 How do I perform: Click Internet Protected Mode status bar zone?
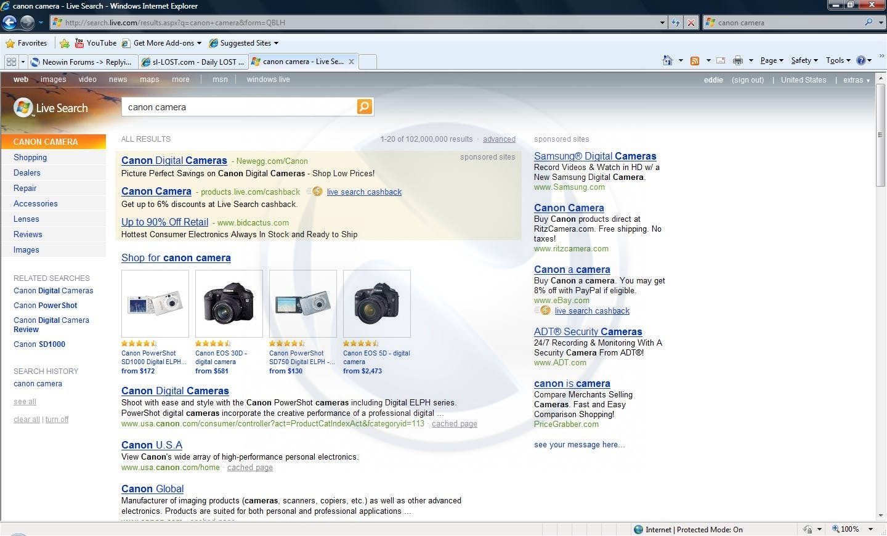point(688,530)
